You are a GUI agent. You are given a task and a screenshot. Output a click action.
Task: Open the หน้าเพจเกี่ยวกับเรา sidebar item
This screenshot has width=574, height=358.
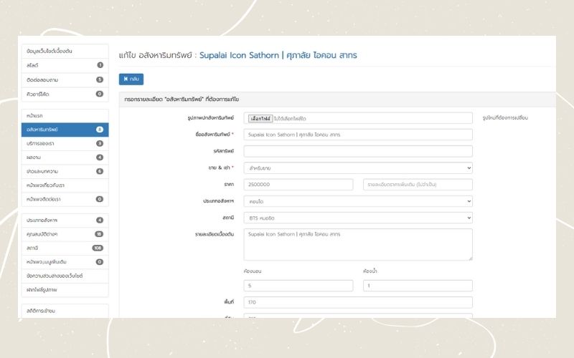click(65, 185)
